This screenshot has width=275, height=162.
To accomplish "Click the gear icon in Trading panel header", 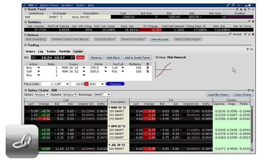I will tap(247, 49).
